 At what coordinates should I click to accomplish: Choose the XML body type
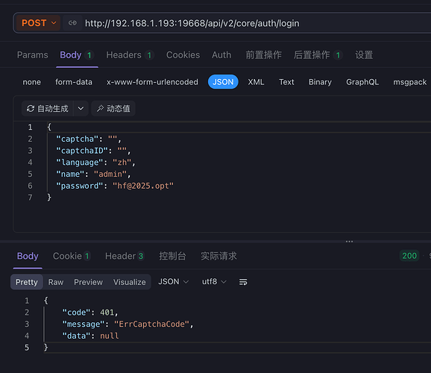pos(256,82)
